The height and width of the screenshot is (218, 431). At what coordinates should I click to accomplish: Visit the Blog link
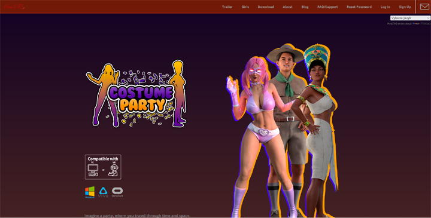point(305,7)
